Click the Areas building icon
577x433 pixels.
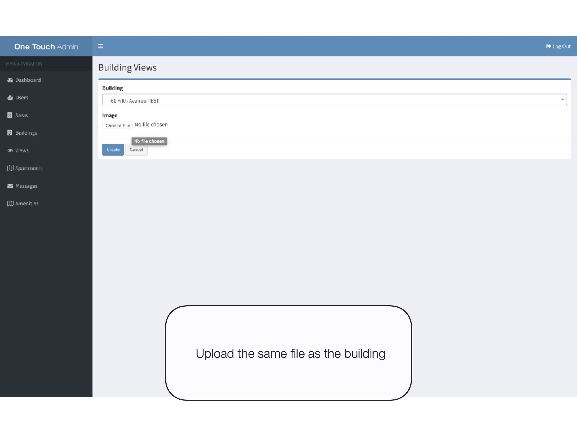tap(10, 115)
